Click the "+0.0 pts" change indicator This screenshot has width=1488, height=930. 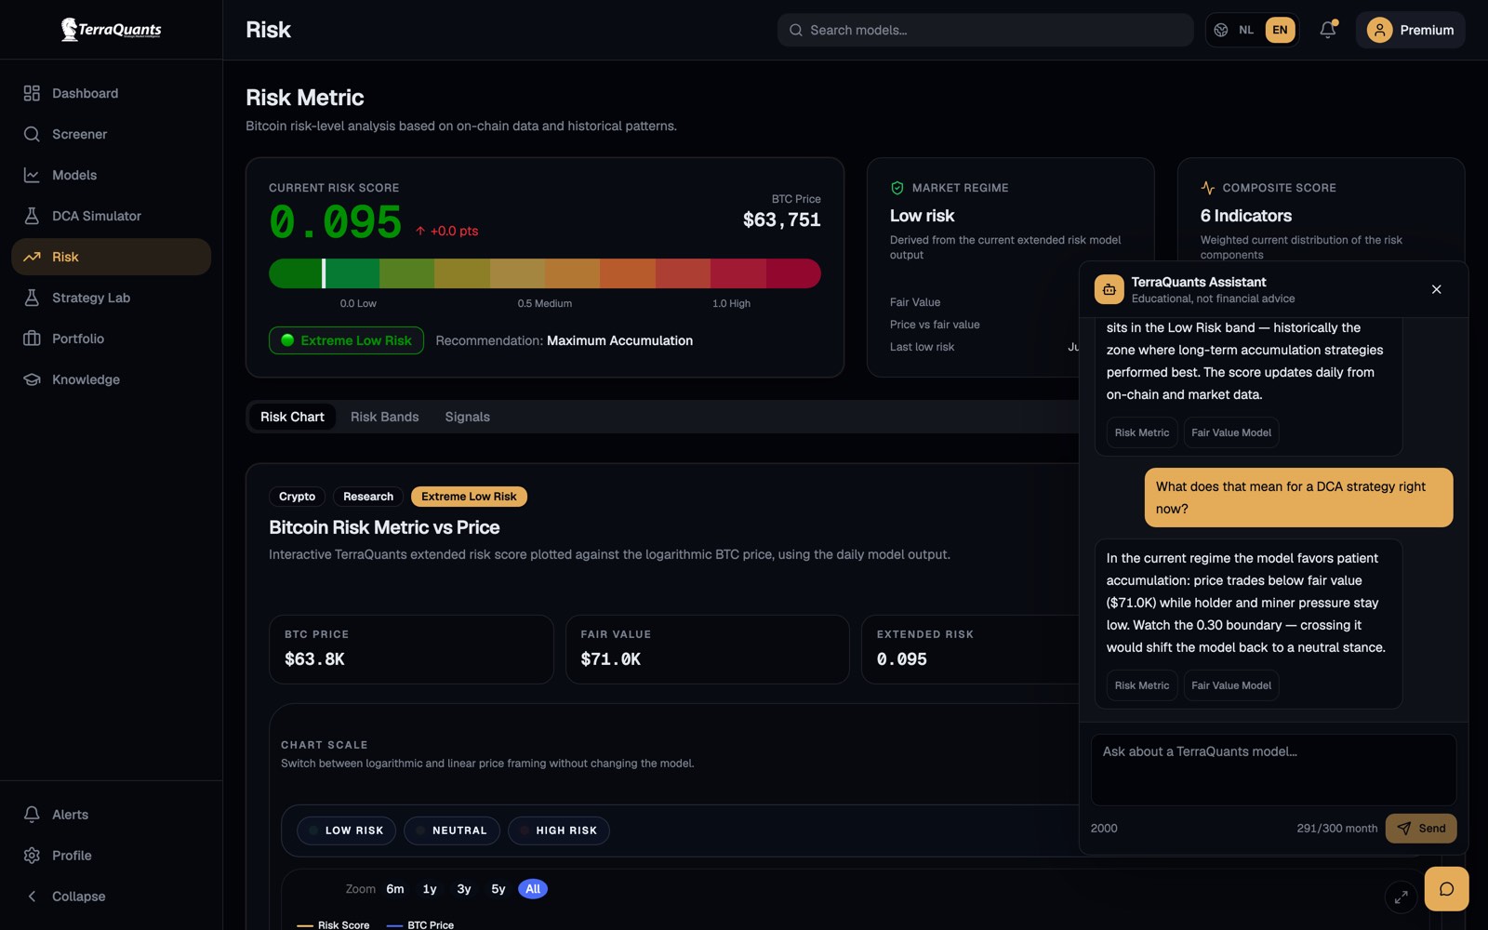[447, 231]
